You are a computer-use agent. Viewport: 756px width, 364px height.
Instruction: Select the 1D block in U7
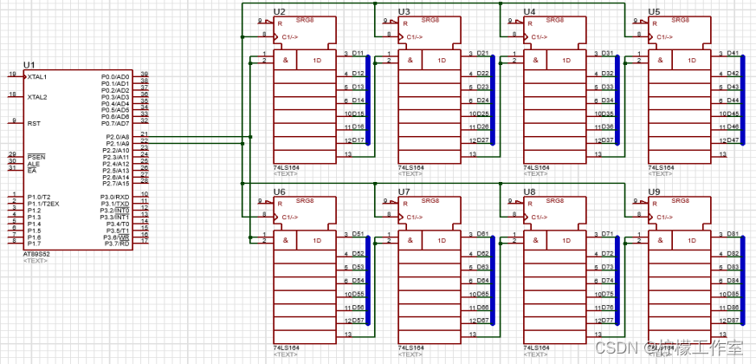pos(443,241)
